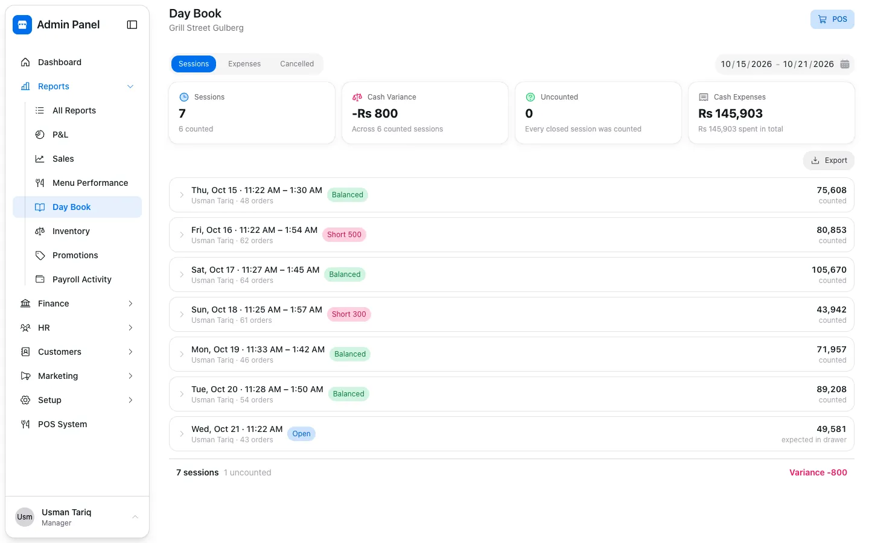Click the All Reports list icon
The image size is (869, 543).
click(x=40, y=110)
